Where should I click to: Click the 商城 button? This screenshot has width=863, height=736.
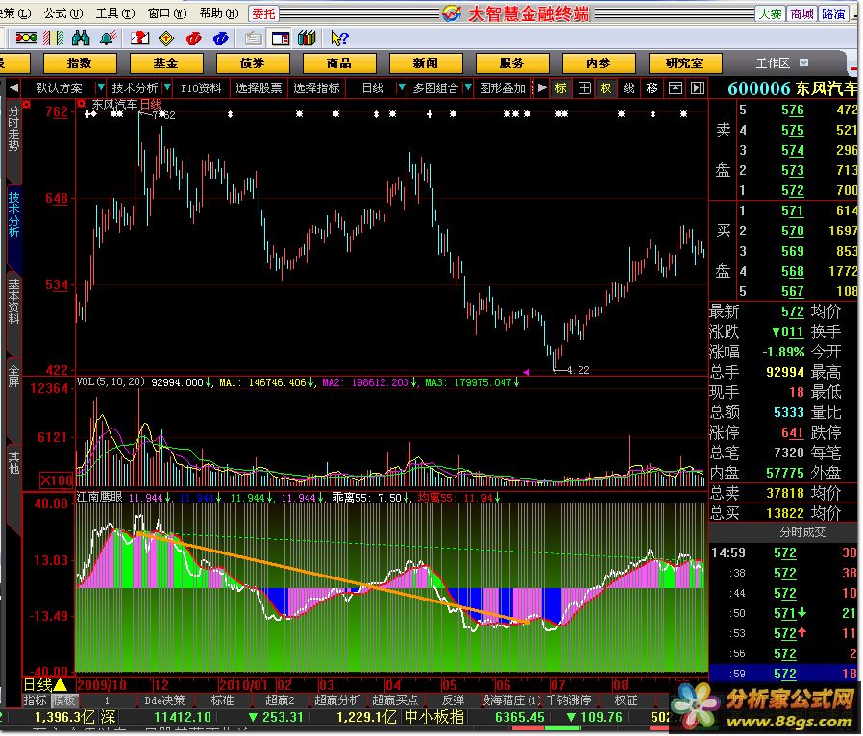pyautogui.click(x=801, y=13)
